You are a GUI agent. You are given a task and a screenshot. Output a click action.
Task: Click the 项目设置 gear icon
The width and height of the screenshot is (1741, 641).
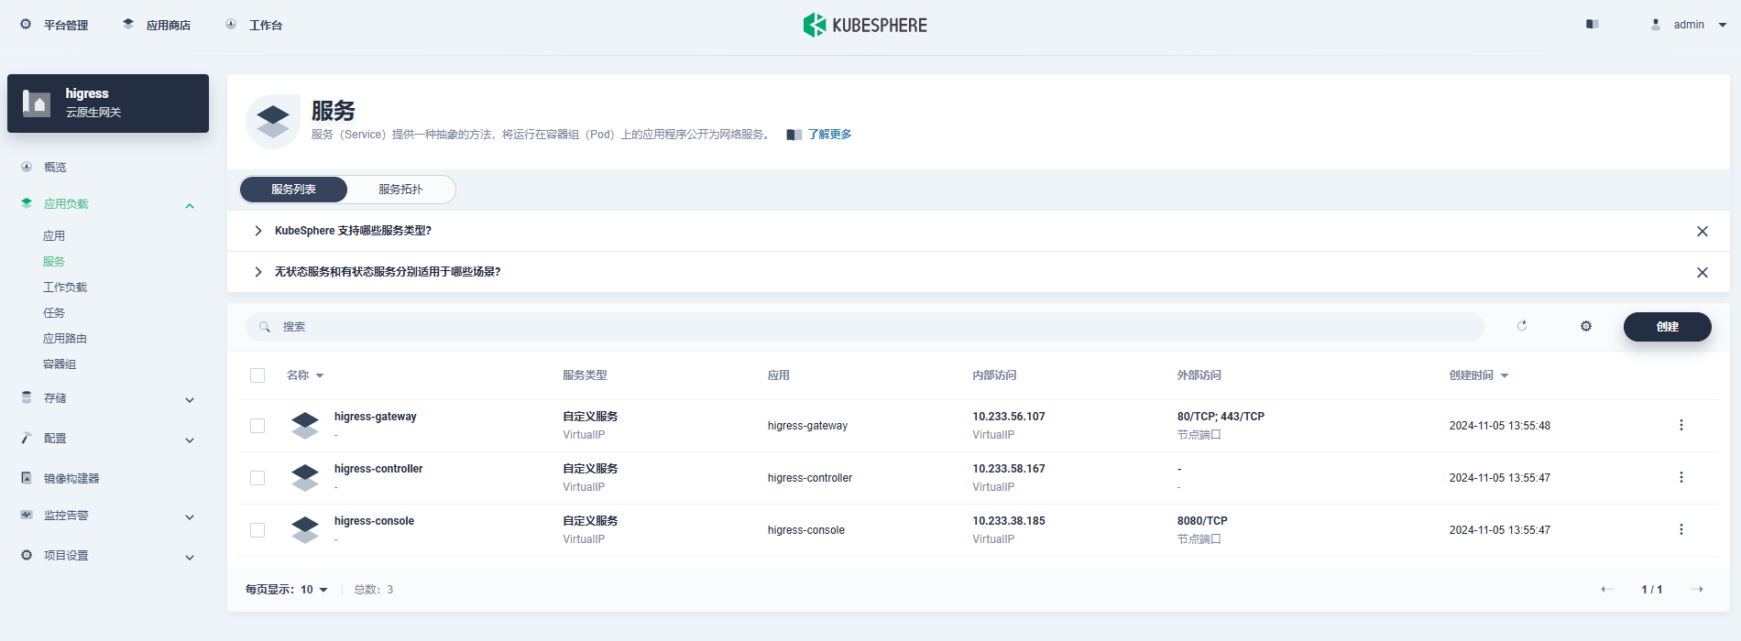(27, 555)
